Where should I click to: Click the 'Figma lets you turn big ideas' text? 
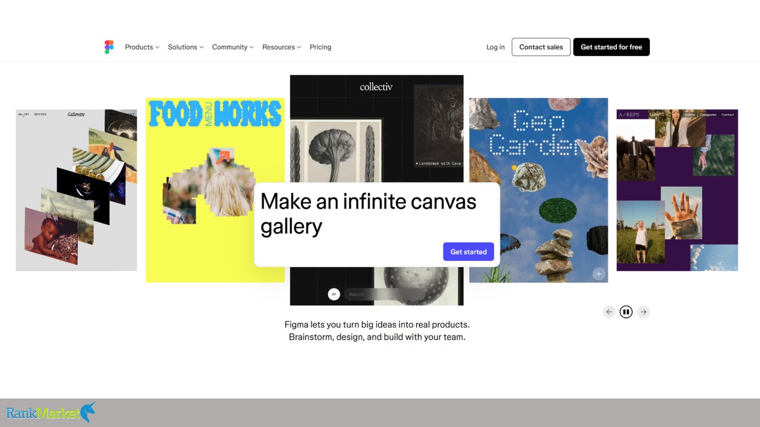point(377,331)
